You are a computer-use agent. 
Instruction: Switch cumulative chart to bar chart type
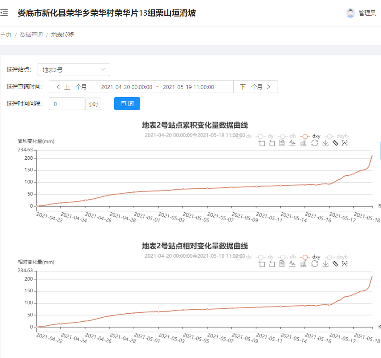[304, 143]
